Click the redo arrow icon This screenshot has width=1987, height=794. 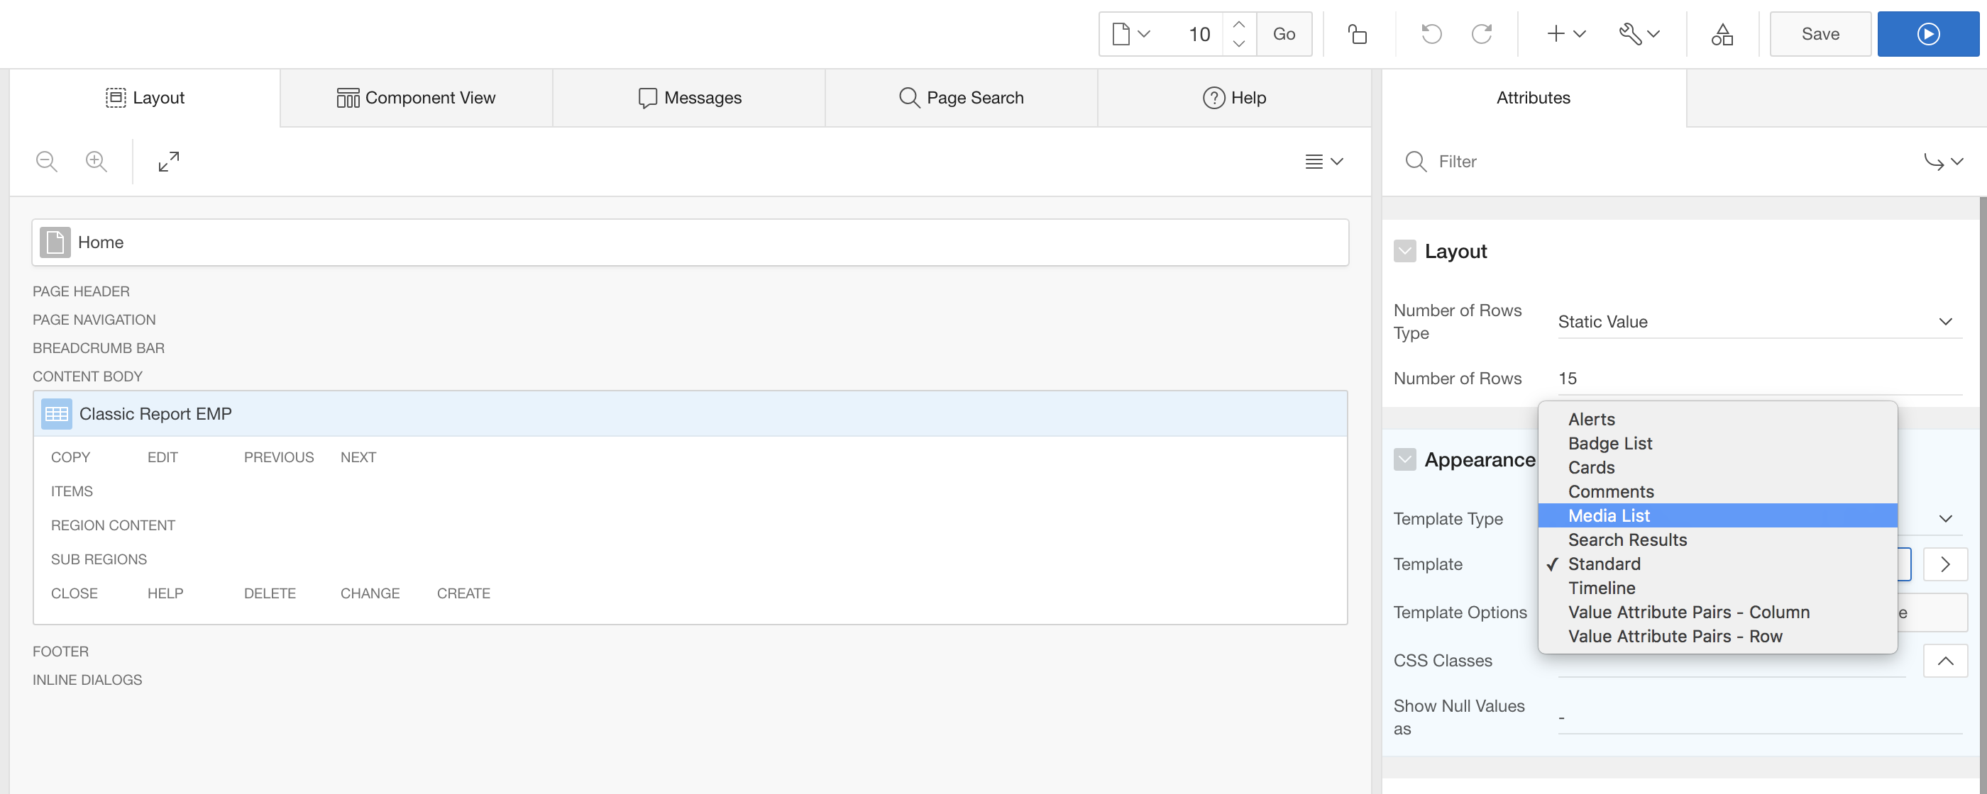(1482, 34)
